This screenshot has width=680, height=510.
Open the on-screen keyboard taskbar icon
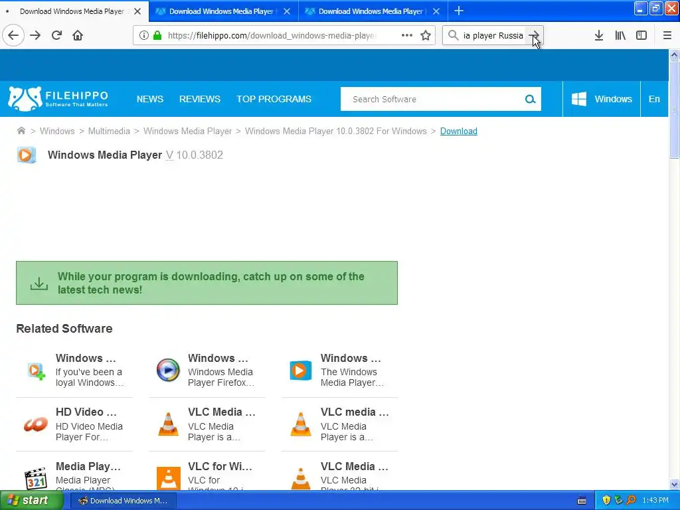(x=582, y=501)
